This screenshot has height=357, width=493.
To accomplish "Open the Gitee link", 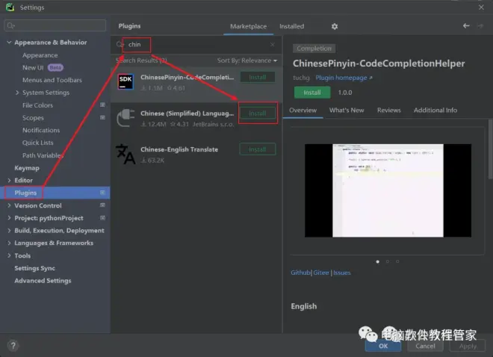I will [321, 273].
